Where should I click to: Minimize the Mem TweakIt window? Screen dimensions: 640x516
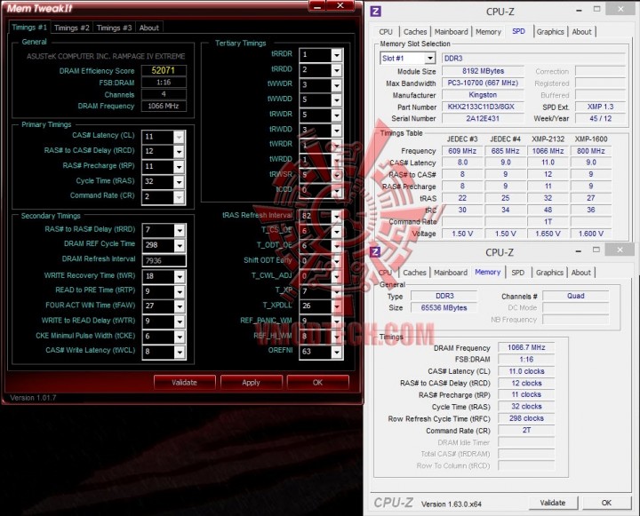pos(317,5)
